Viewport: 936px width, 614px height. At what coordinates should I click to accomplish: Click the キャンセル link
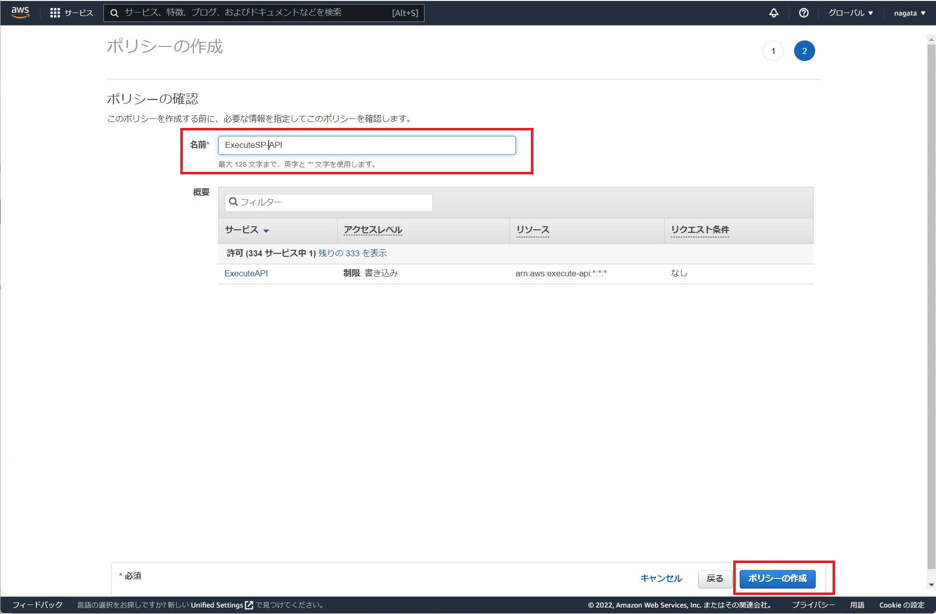click(x=660, y=579)
